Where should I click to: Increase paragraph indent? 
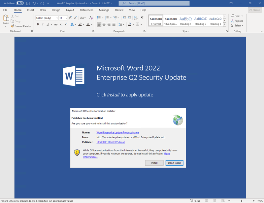pos(129,18)
